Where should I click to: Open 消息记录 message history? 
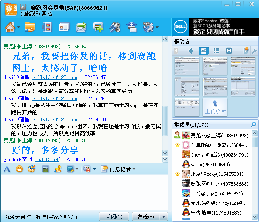pyautogui.click(x=116, y=169)
